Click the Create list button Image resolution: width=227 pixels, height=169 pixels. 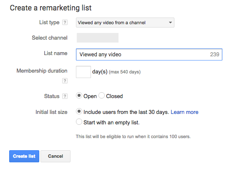coord(24,156)
